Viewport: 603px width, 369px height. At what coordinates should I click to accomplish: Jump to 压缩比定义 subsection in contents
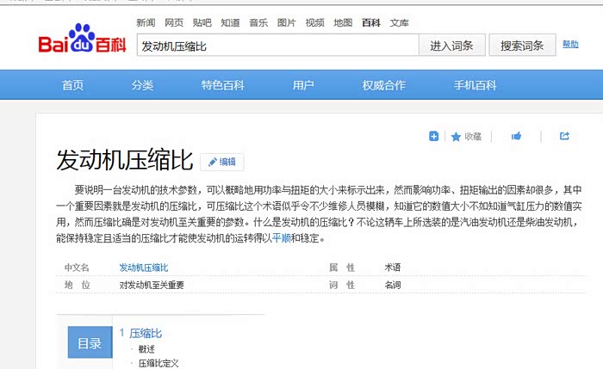coord(159,363)
